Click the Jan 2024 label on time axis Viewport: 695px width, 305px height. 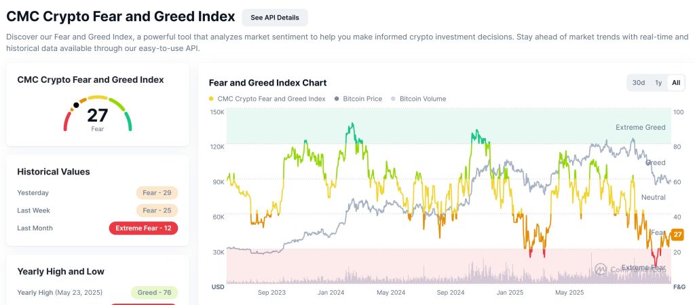[x=333, y=293]
